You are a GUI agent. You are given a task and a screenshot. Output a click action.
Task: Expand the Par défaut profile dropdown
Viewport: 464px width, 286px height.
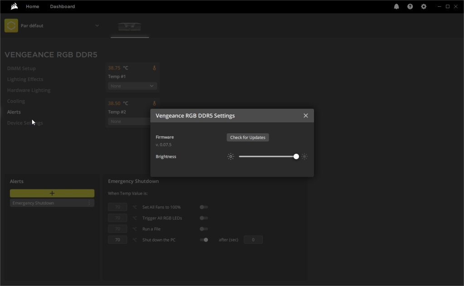[x=97, y=25]
